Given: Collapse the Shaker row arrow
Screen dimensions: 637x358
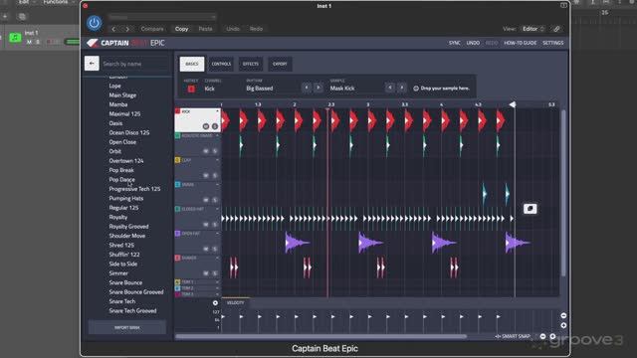Looking at the screenshot, I should pyautogui.click(x=217, y=258).
